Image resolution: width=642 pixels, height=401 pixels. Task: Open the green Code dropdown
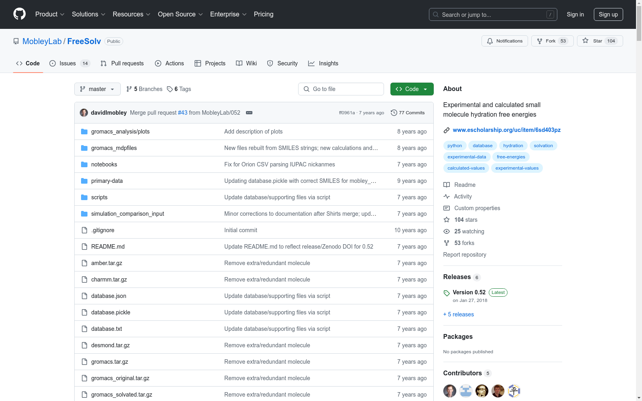pos(412,89)
